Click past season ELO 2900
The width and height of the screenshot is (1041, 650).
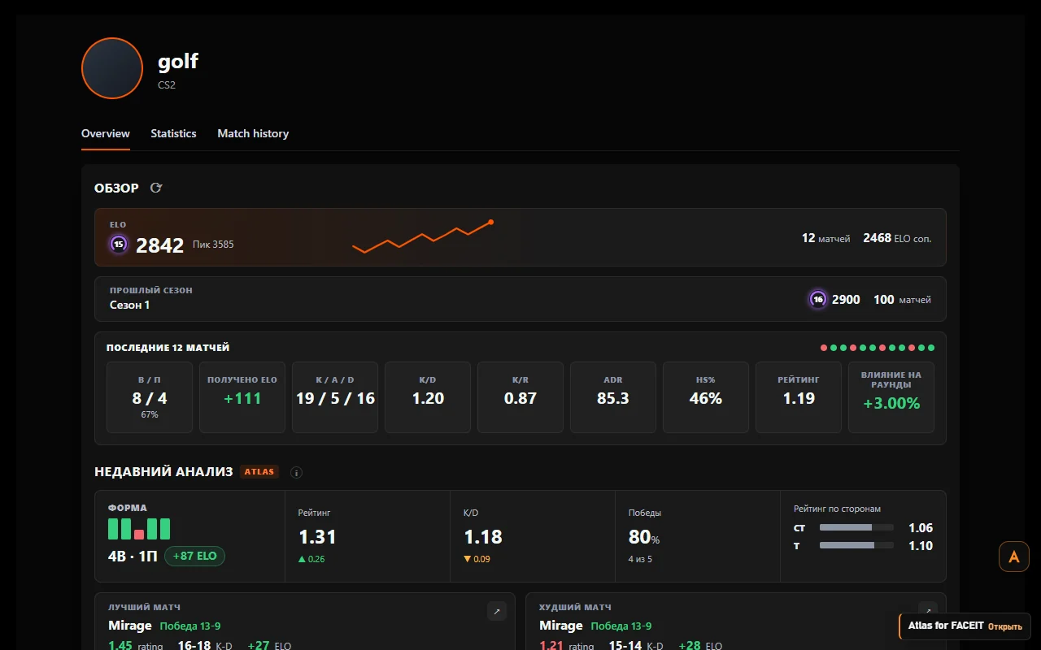pyautogui.click(x=846, y=299)
